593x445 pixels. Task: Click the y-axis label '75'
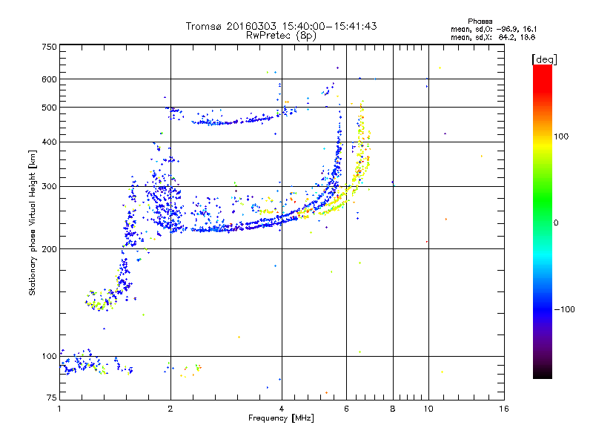tap(52, 398)
